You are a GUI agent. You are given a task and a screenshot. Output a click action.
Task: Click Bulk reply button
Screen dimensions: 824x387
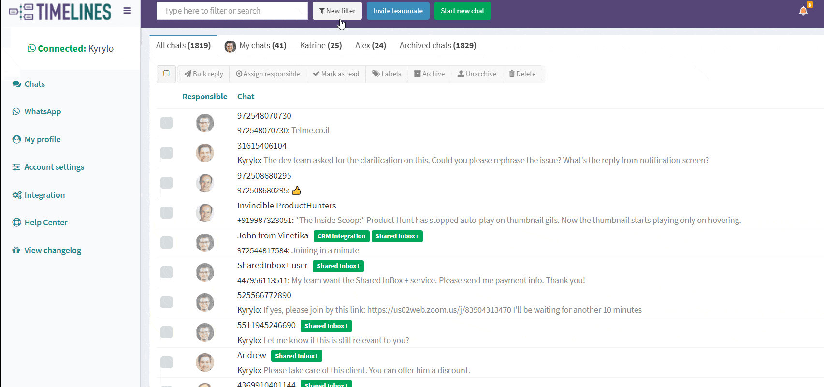click(x=203, y=74)
